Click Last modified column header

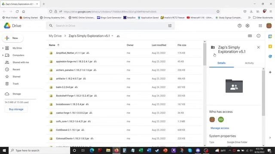(x=159, y=45)
